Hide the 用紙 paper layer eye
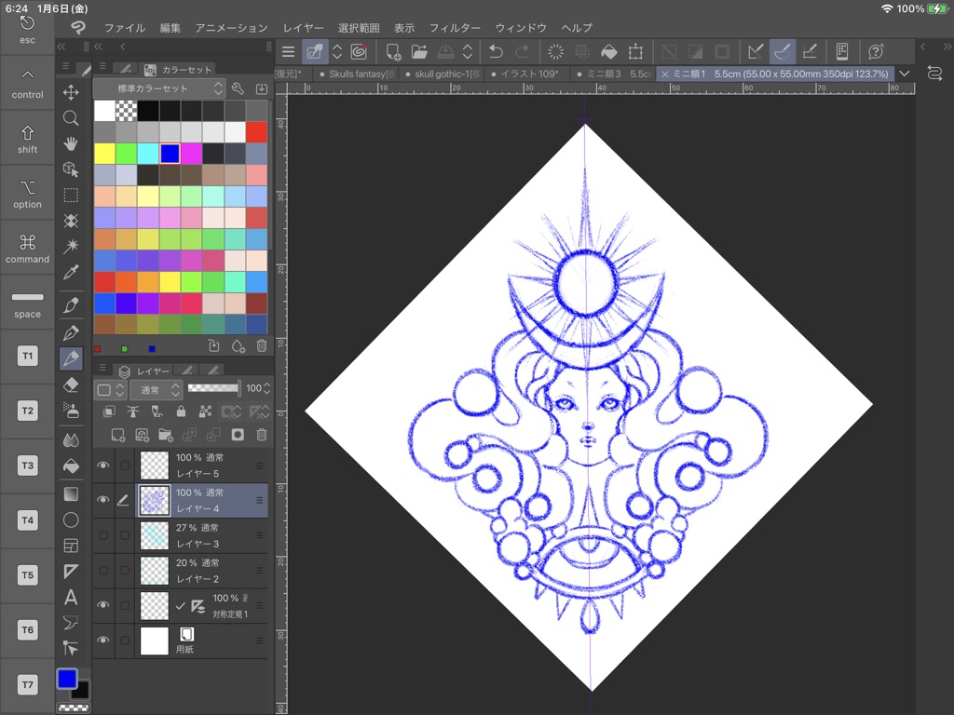Image resolution: width=954 pixels, height=715 pixels. (x=103, y=641)
